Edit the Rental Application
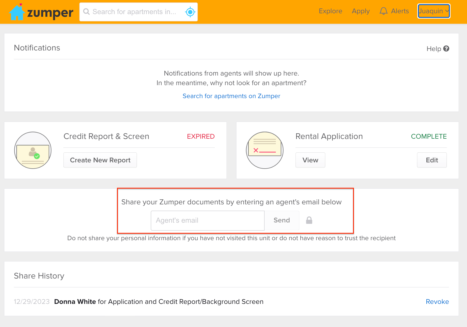This screenshot has height=327, width=467. point(431,160)
